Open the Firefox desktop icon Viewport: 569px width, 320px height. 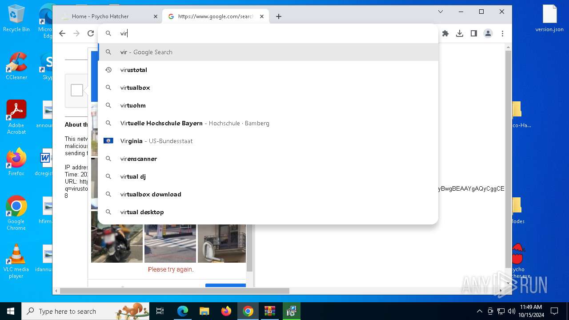16,162
